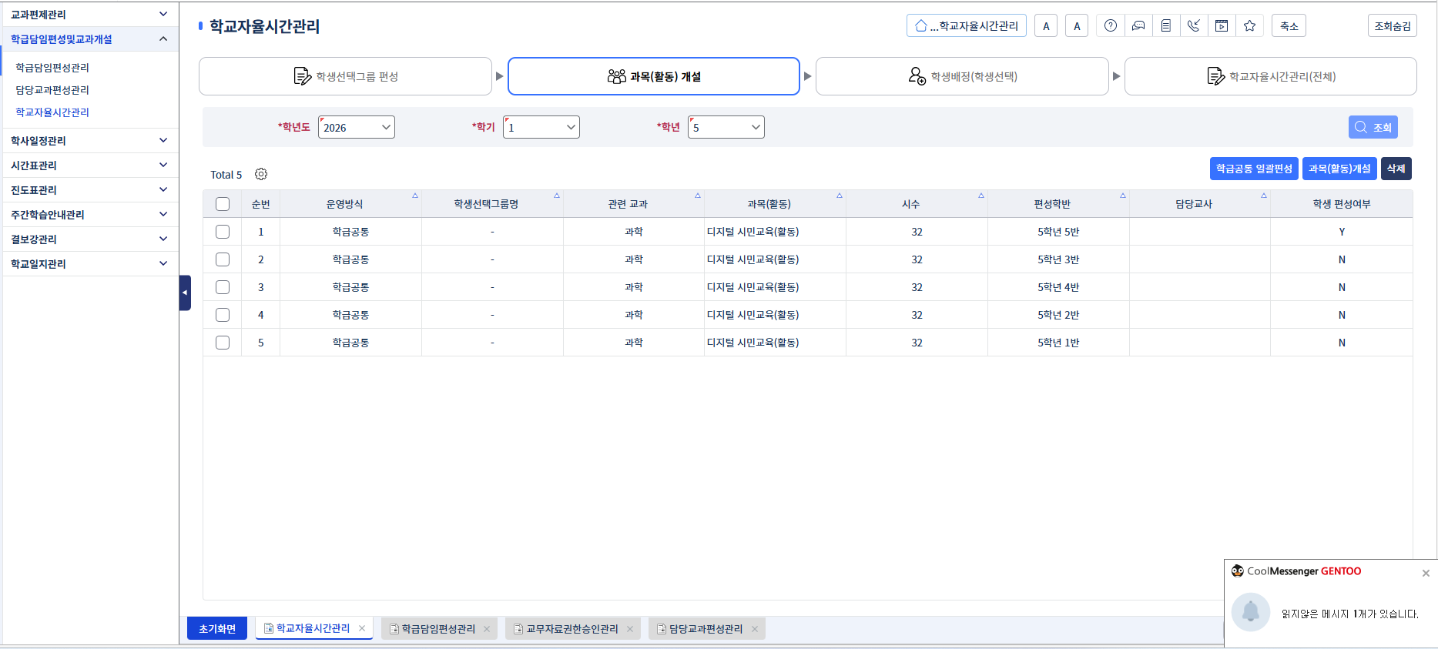Toggle the select-all header checkbox
The height and width of the screenshot is (649, 1438).
(223, 204)
